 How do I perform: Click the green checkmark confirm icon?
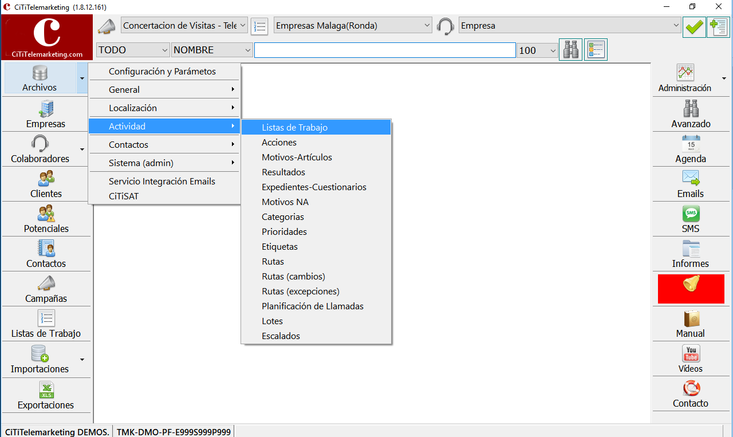click(x=694, y=26)
